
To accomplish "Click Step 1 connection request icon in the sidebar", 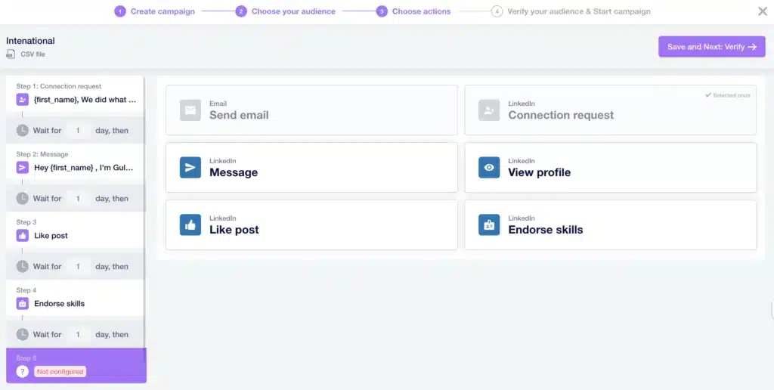I will [x=22, y=100].
